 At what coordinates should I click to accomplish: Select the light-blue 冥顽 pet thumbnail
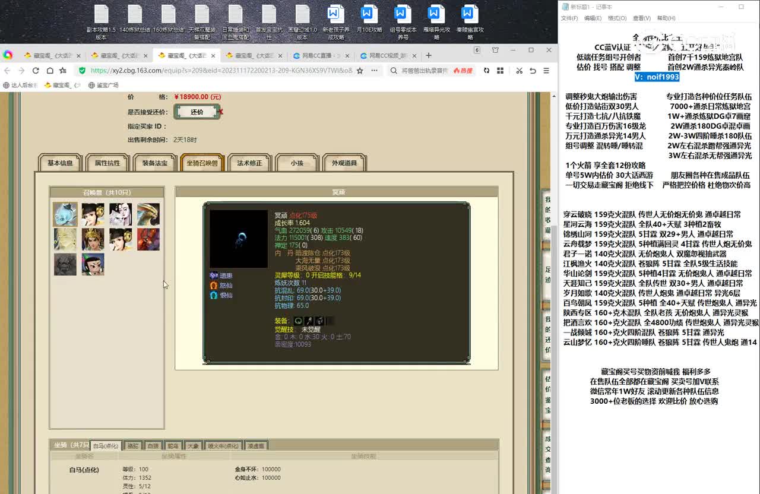coord(65,214)
